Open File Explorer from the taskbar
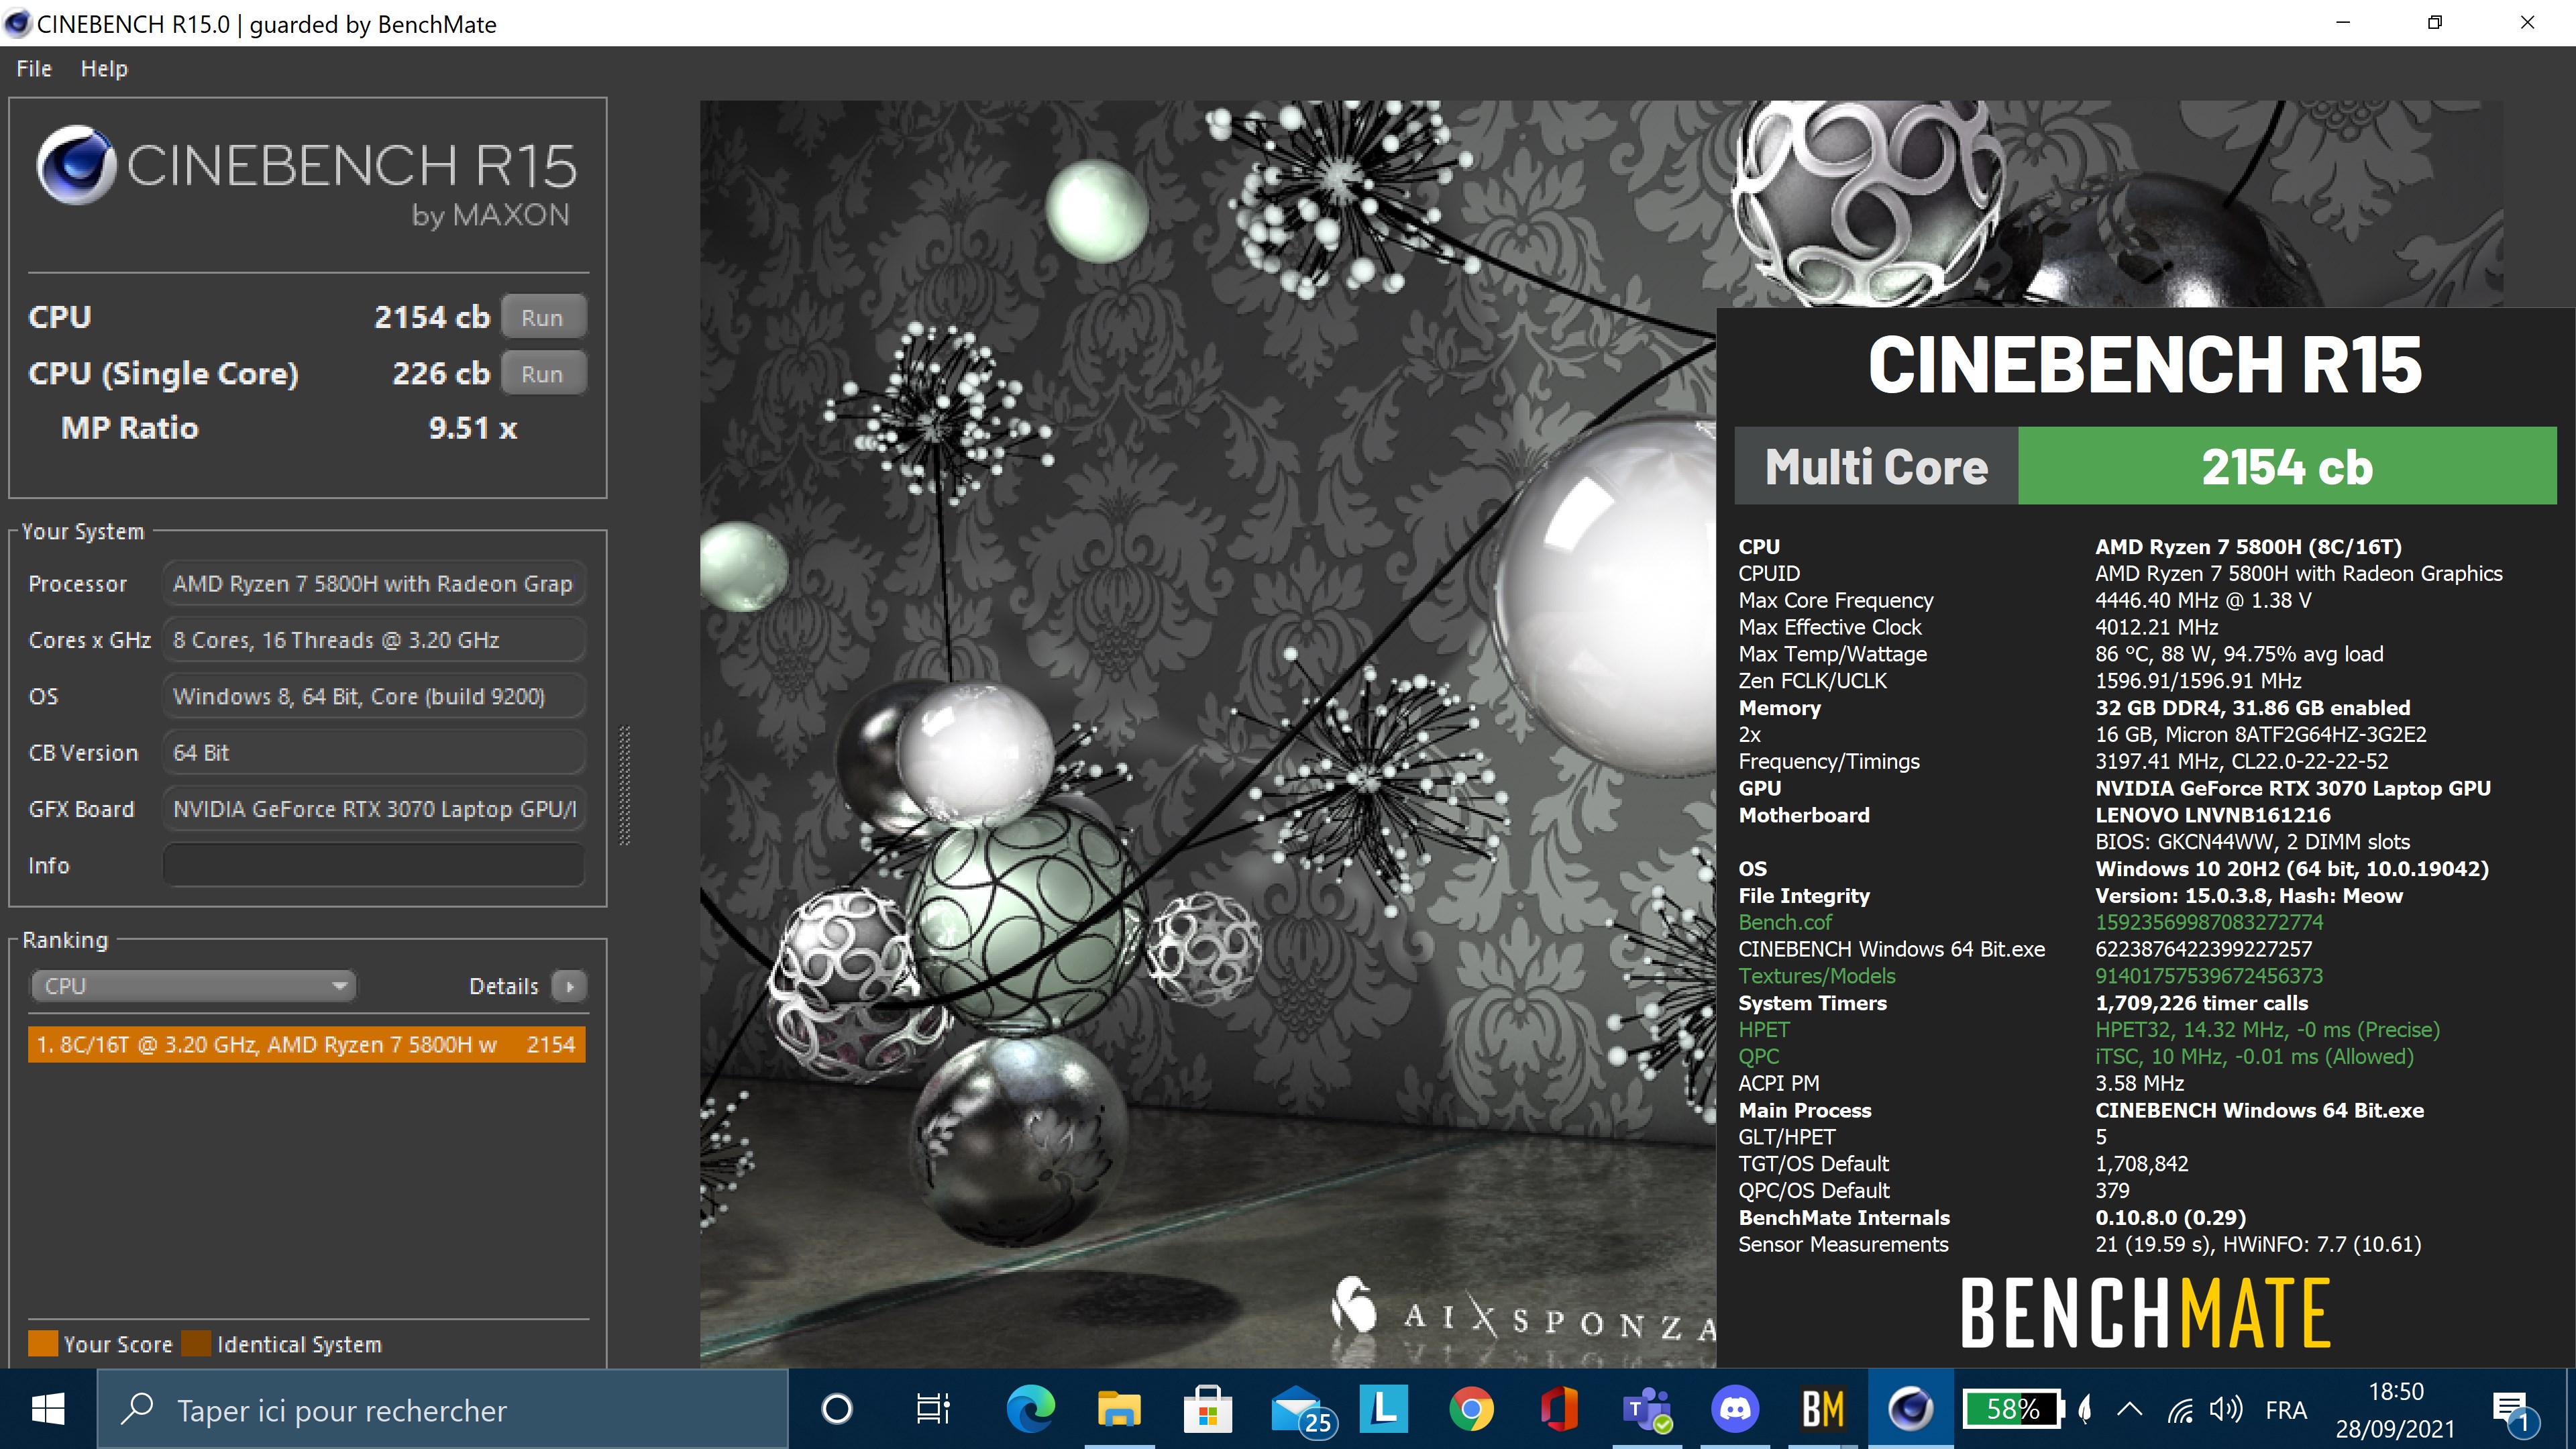Viewport: 2576px width, 1449px height. [x=1118, y=1409]
